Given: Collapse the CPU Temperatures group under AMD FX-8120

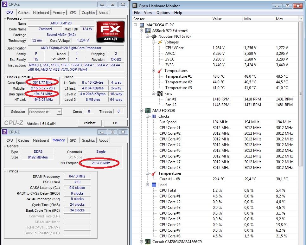Looking at the screenshot, I should coord(148,173).
